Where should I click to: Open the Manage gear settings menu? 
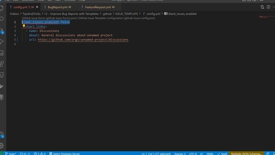click(2, 146)
